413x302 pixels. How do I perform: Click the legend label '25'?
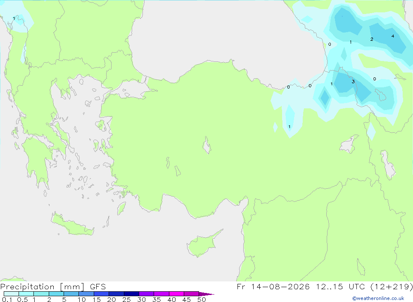[x=126, y=300]
